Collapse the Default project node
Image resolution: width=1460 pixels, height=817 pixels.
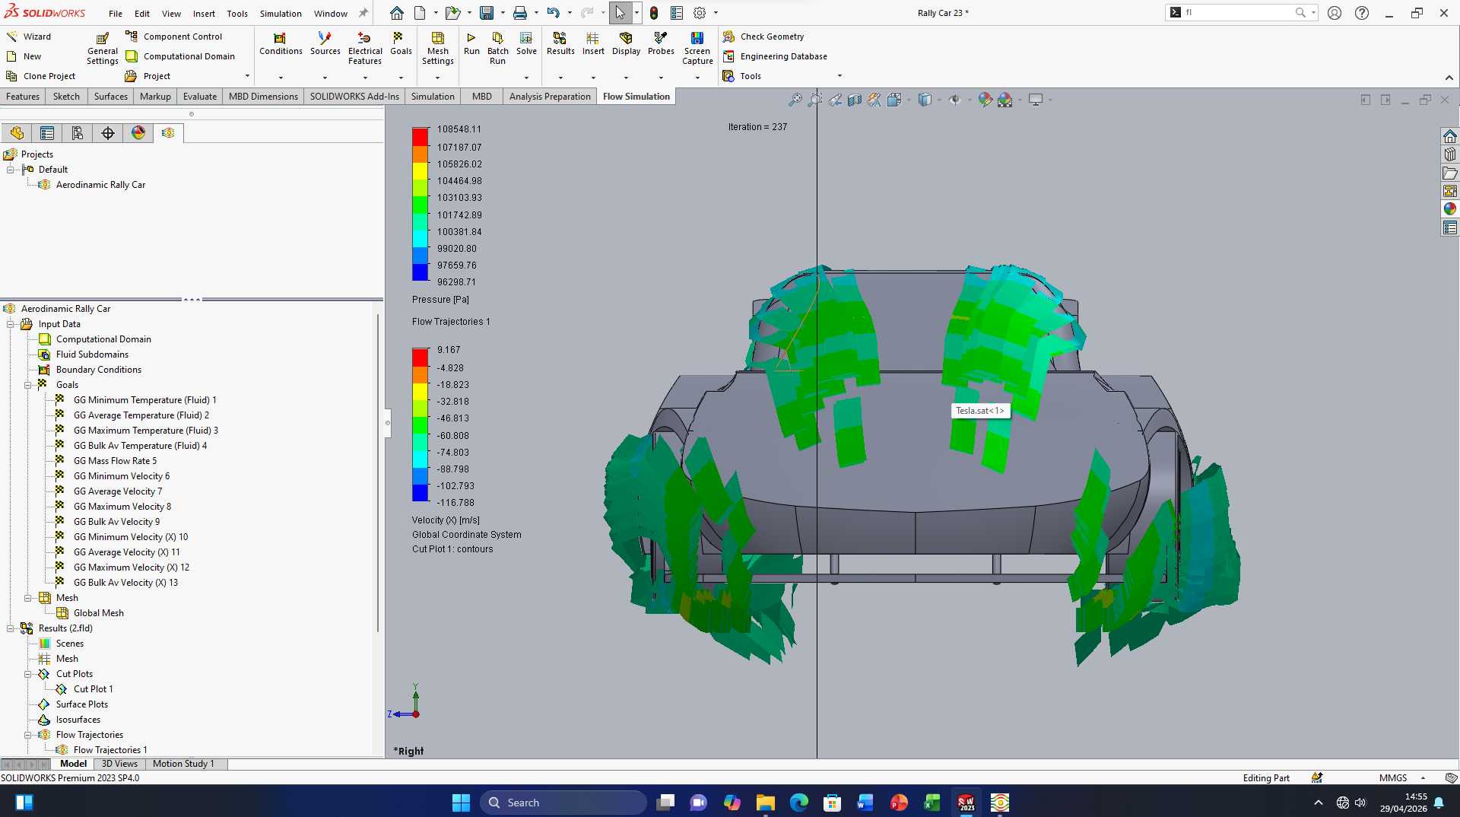pyautogui.click(x=11, y=170)
